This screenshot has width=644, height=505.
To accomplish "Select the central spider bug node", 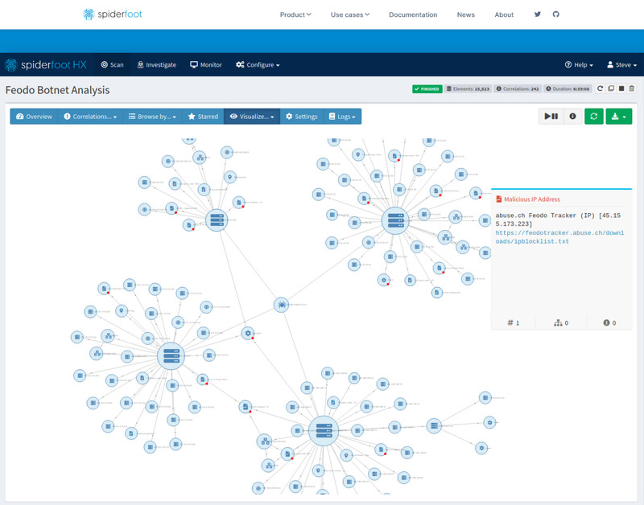I will click(281, 305).
